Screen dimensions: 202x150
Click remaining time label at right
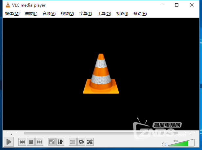[x=190, y=133]
